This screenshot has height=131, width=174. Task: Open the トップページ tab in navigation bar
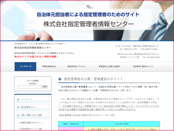[25, 67]
